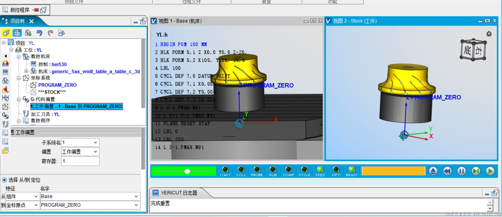Click the coordinate system icon in left sidebar
The width and height of the screenshot is (502, 217).
click(x=5, y=107)
